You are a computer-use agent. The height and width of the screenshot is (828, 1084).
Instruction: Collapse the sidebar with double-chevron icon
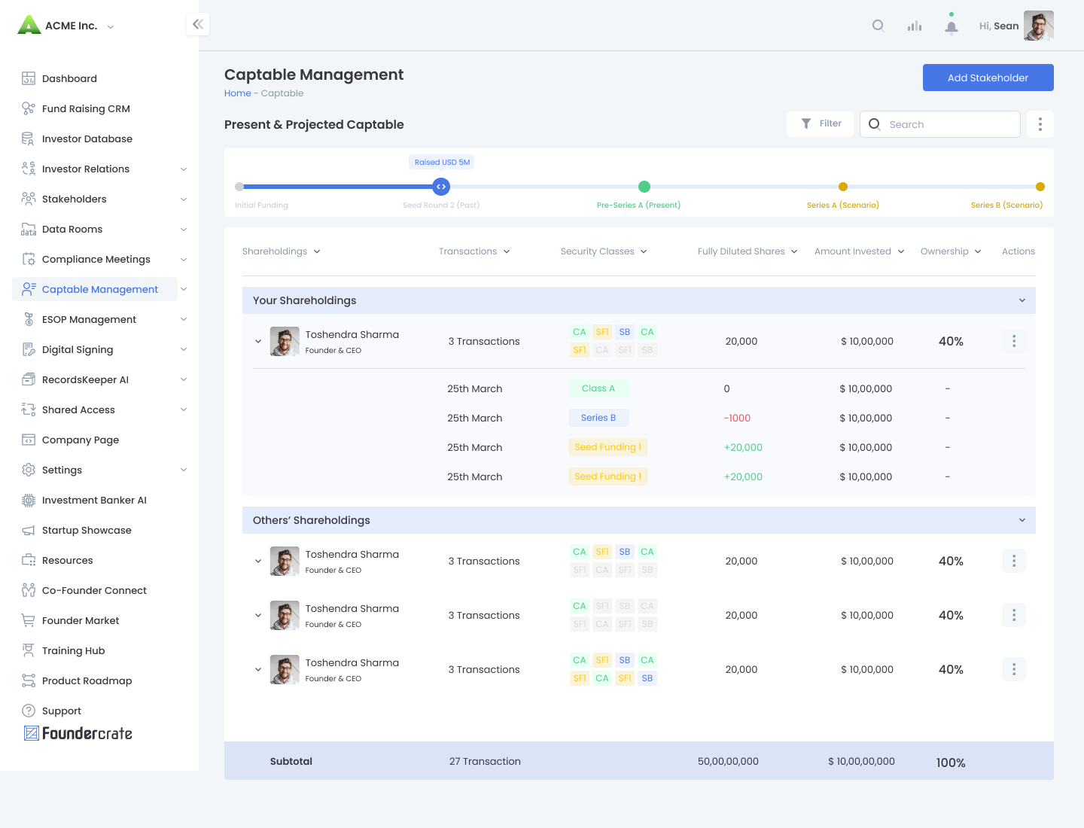198,24
